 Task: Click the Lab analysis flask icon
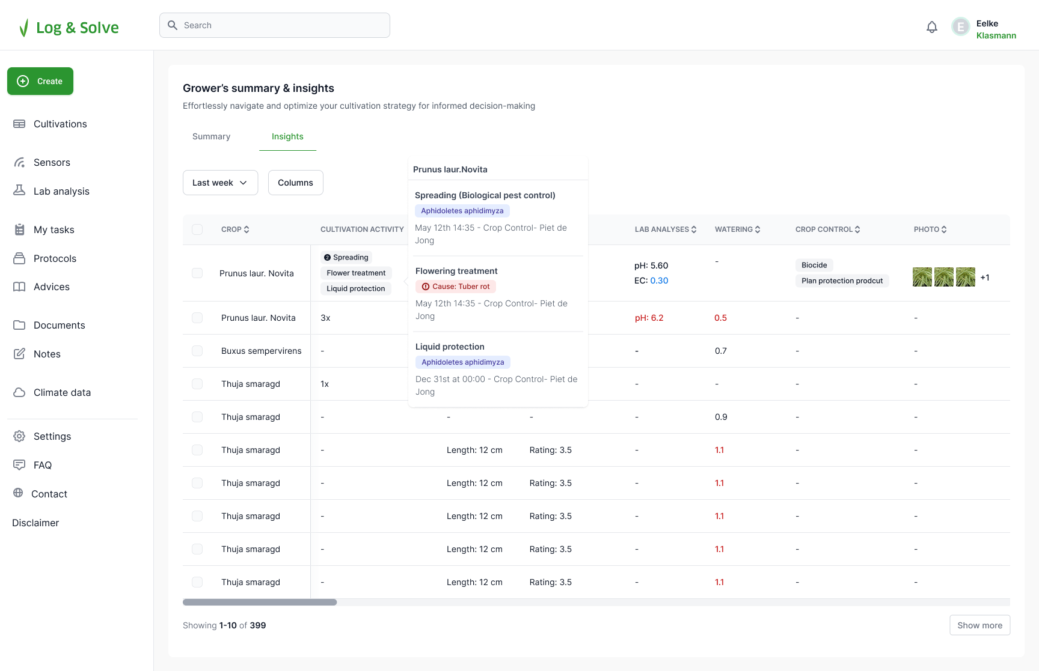pyautogui.click(x=19, y=190)
